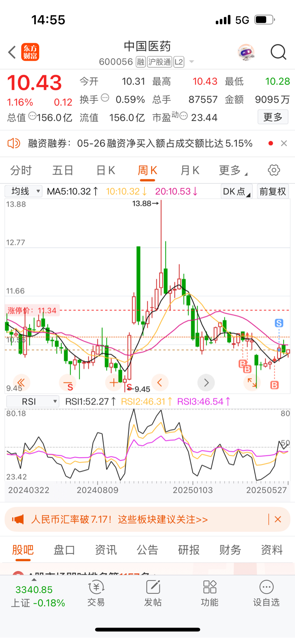Open chart settings gear icon
This screenshot has width=295, height=638.
274,170
